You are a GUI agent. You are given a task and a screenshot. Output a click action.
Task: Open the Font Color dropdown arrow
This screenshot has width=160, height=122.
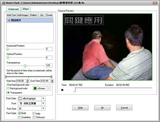click(43, 99)
